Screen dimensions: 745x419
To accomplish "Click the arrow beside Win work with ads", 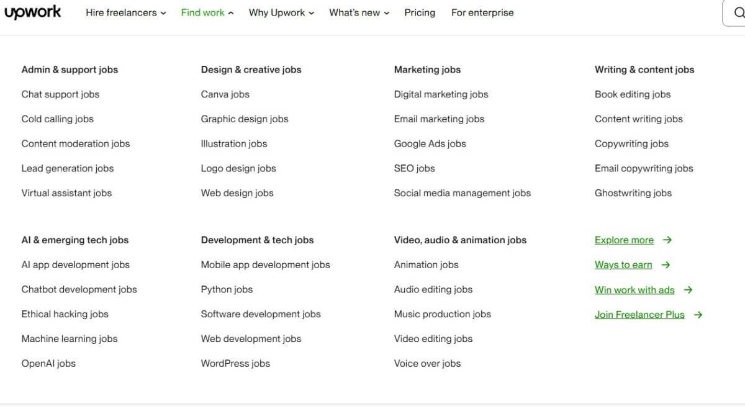I will [x=688, y=290].
